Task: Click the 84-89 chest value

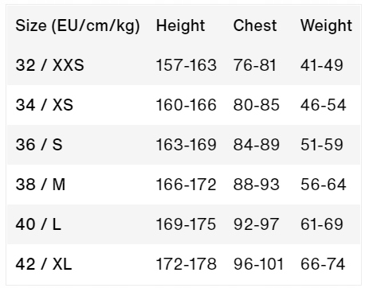Action: 257,145
